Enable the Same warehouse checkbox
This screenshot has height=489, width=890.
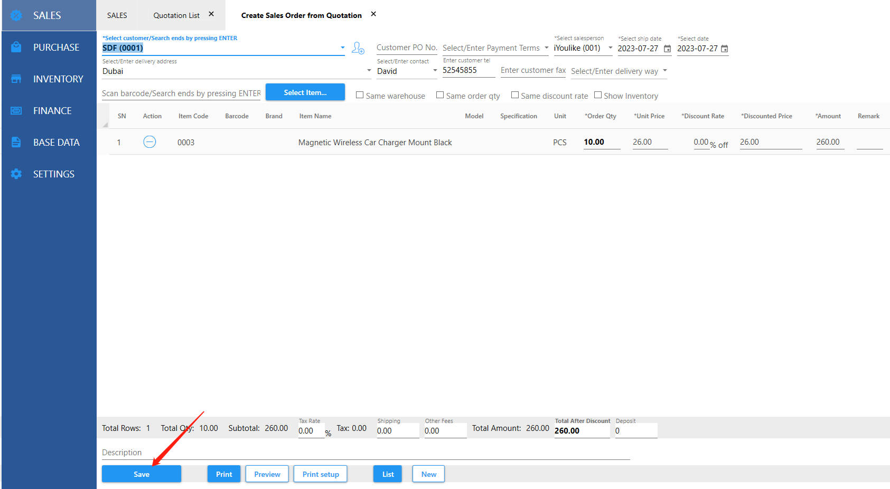(360, 95)
